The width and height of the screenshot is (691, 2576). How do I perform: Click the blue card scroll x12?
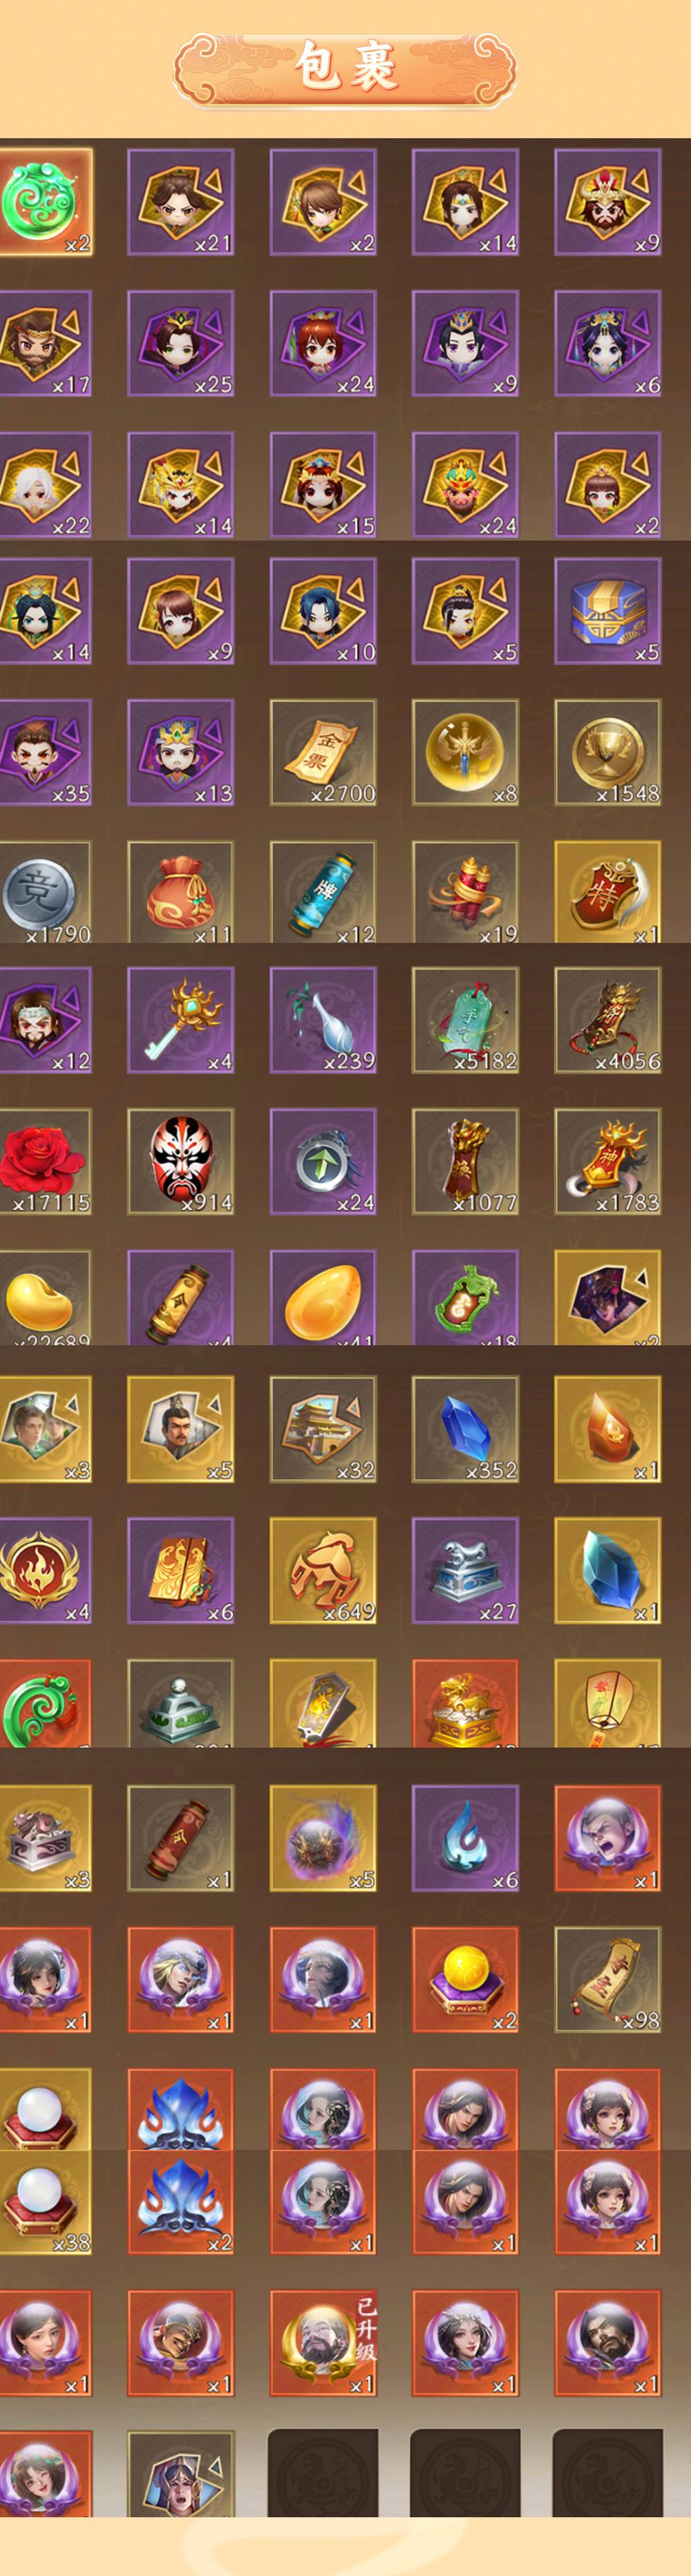(323, 891)
